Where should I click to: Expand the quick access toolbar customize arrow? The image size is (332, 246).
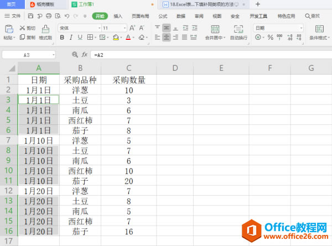coord(85,16)
